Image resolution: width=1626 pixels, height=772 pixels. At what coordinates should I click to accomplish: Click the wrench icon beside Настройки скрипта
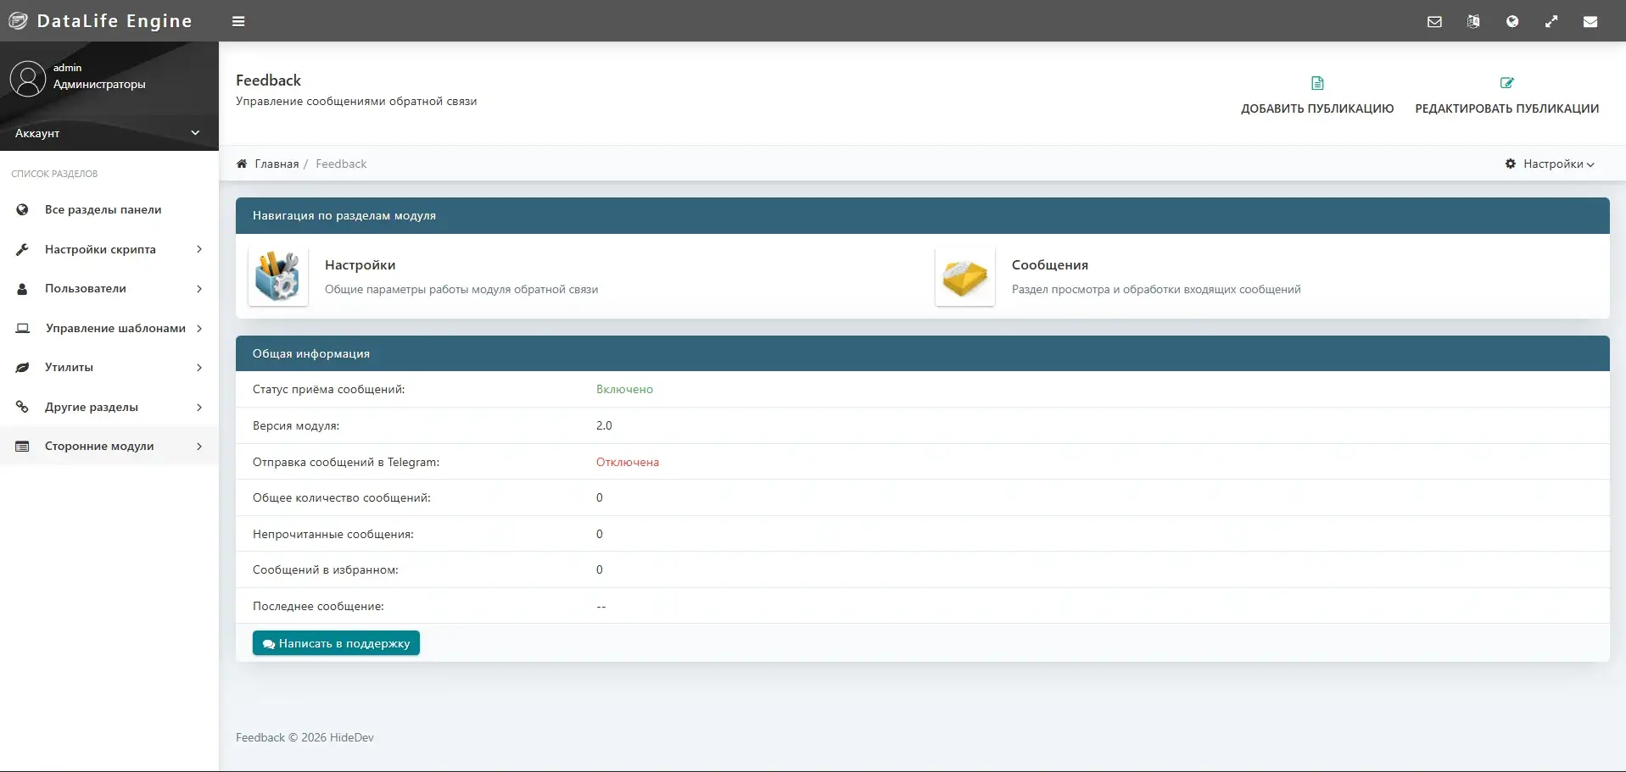point(23,249)
